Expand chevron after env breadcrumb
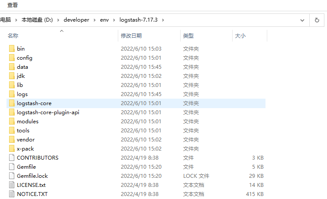The height and width of the screenshot is (199, 327). [114, 20]
